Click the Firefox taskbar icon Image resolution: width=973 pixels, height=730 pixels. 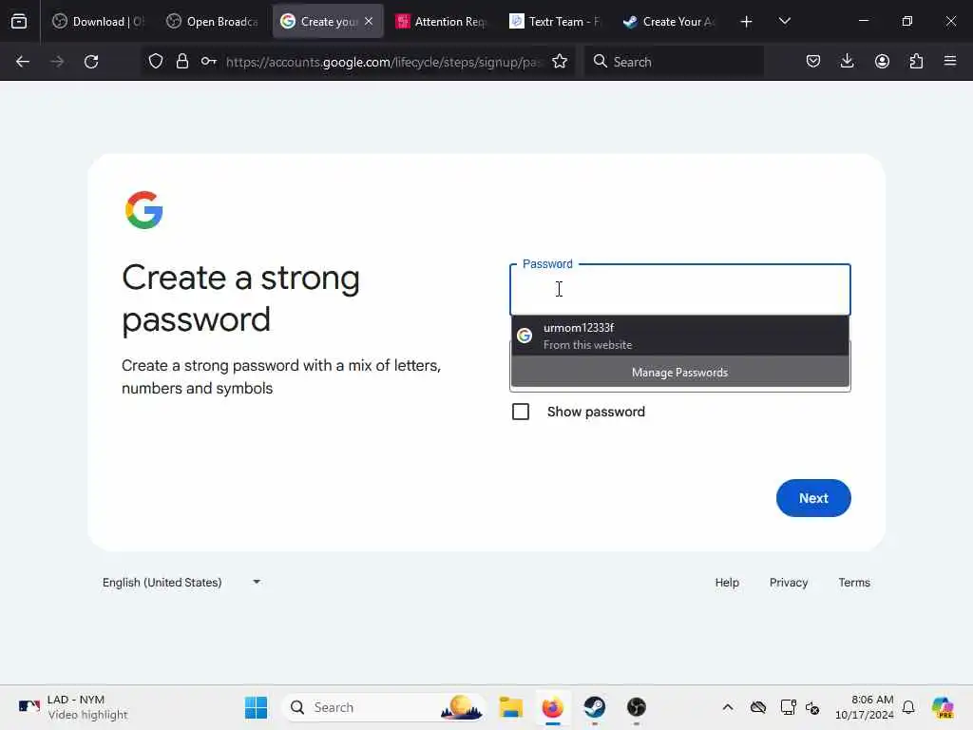coord(552,707)
